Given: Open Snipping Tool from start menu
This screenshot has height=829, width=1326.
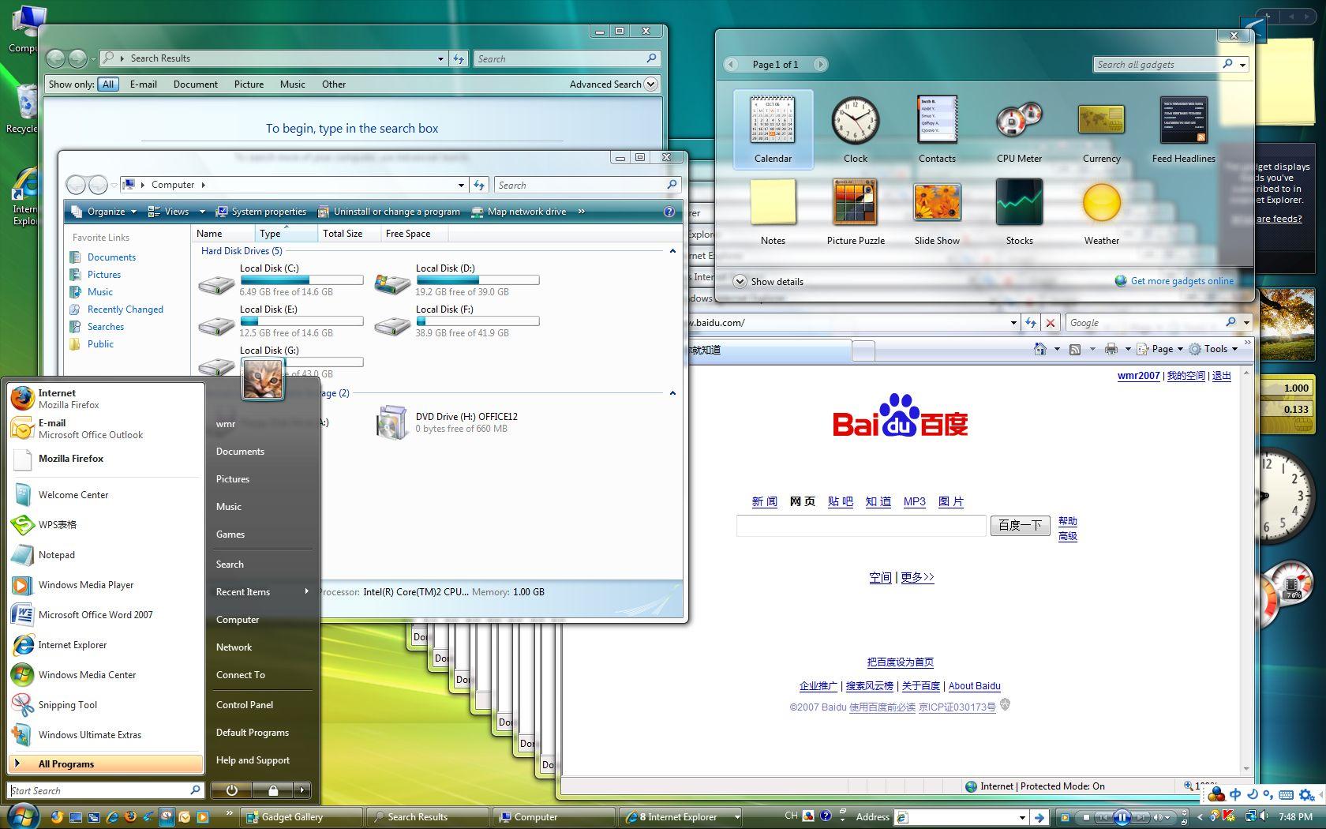Looking at the screenshot, I should [x=106, y=705].
